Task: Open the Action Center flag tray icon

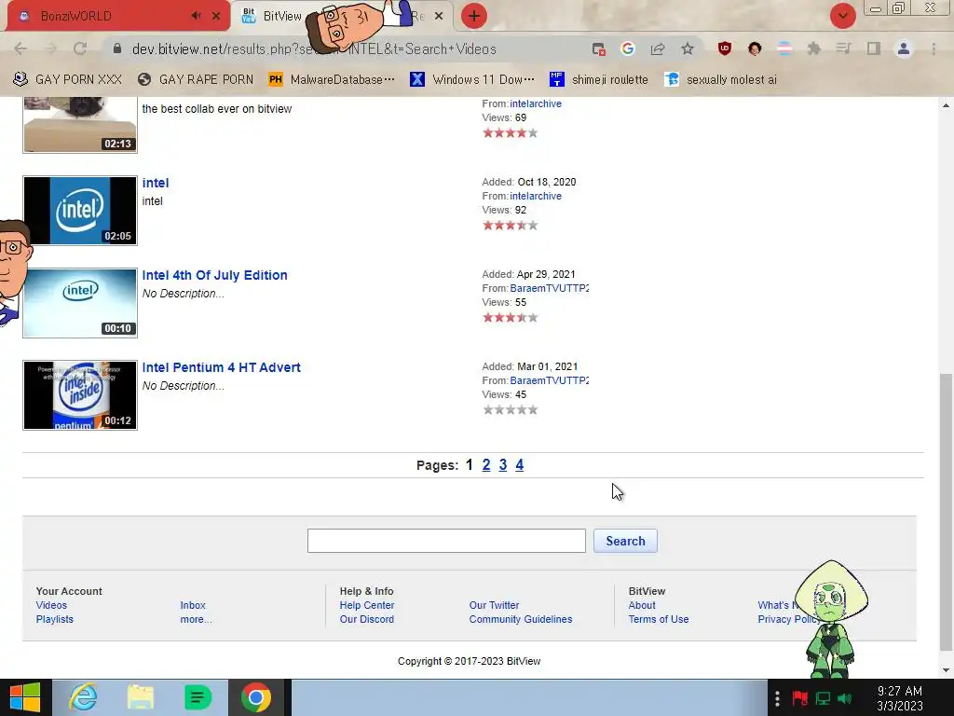Action: pyautogui.click(x=800, y=697)
